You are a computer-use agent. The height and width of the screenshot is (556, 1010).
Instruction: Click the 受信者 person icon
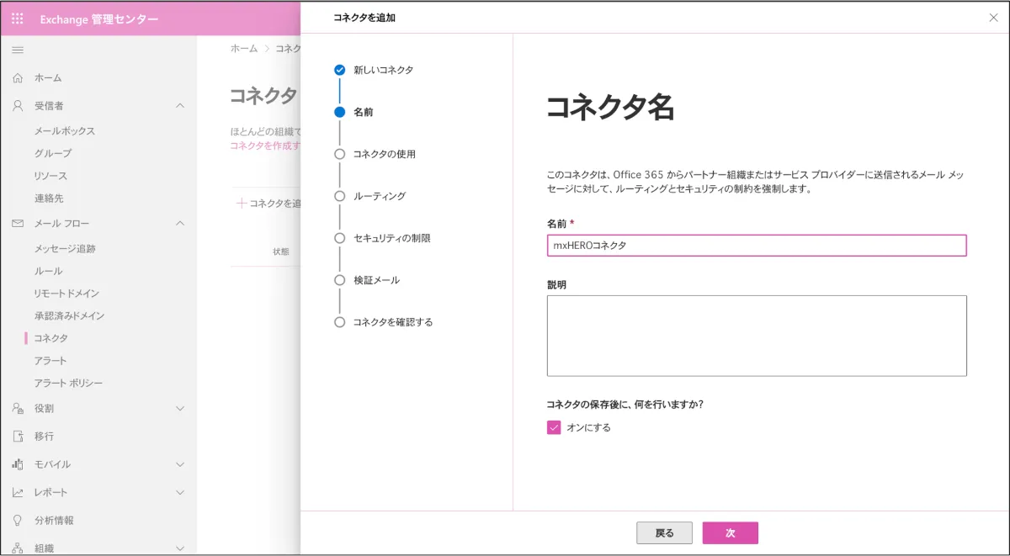pos(18,106)
